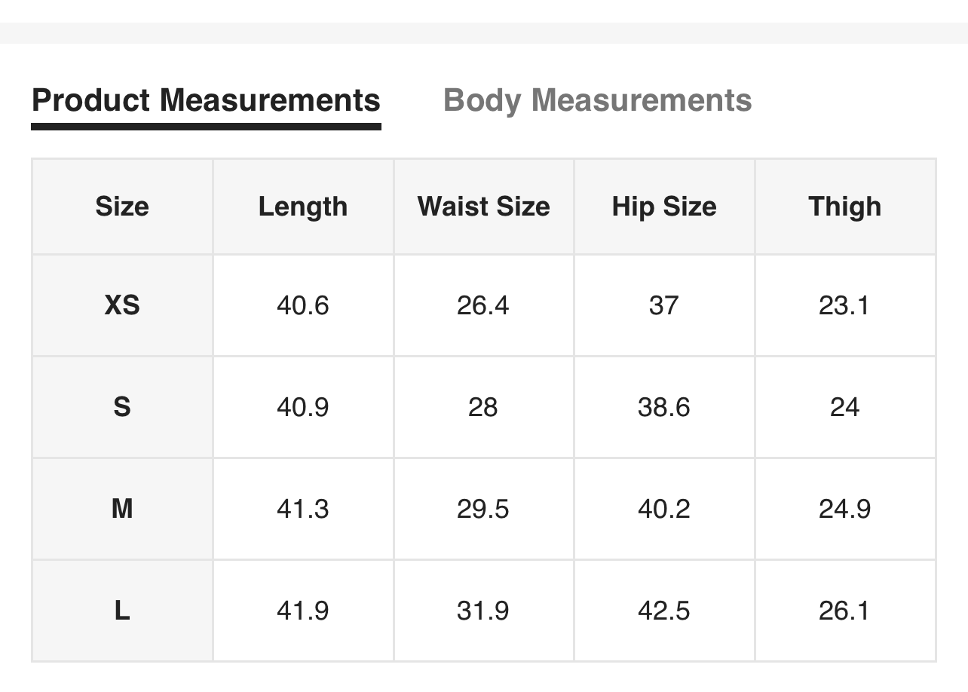Select the S size row label
968x692 pixels.
122,407
